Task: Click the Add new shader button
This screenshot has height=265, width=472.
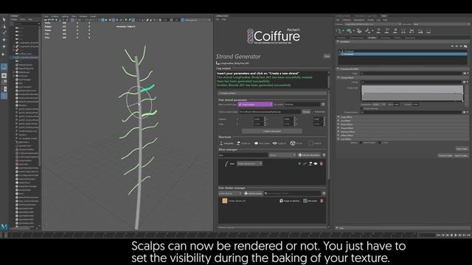Action: click(x=253, y=194)
